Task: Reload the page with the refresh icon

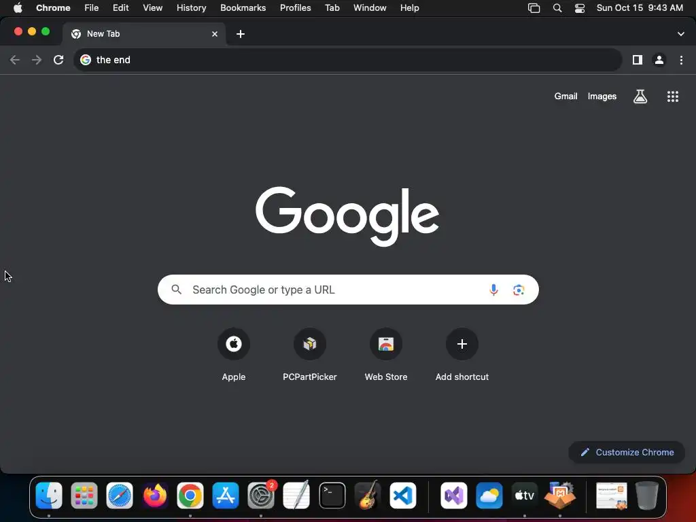Action: pyautogui.click(x=58, y=60)
